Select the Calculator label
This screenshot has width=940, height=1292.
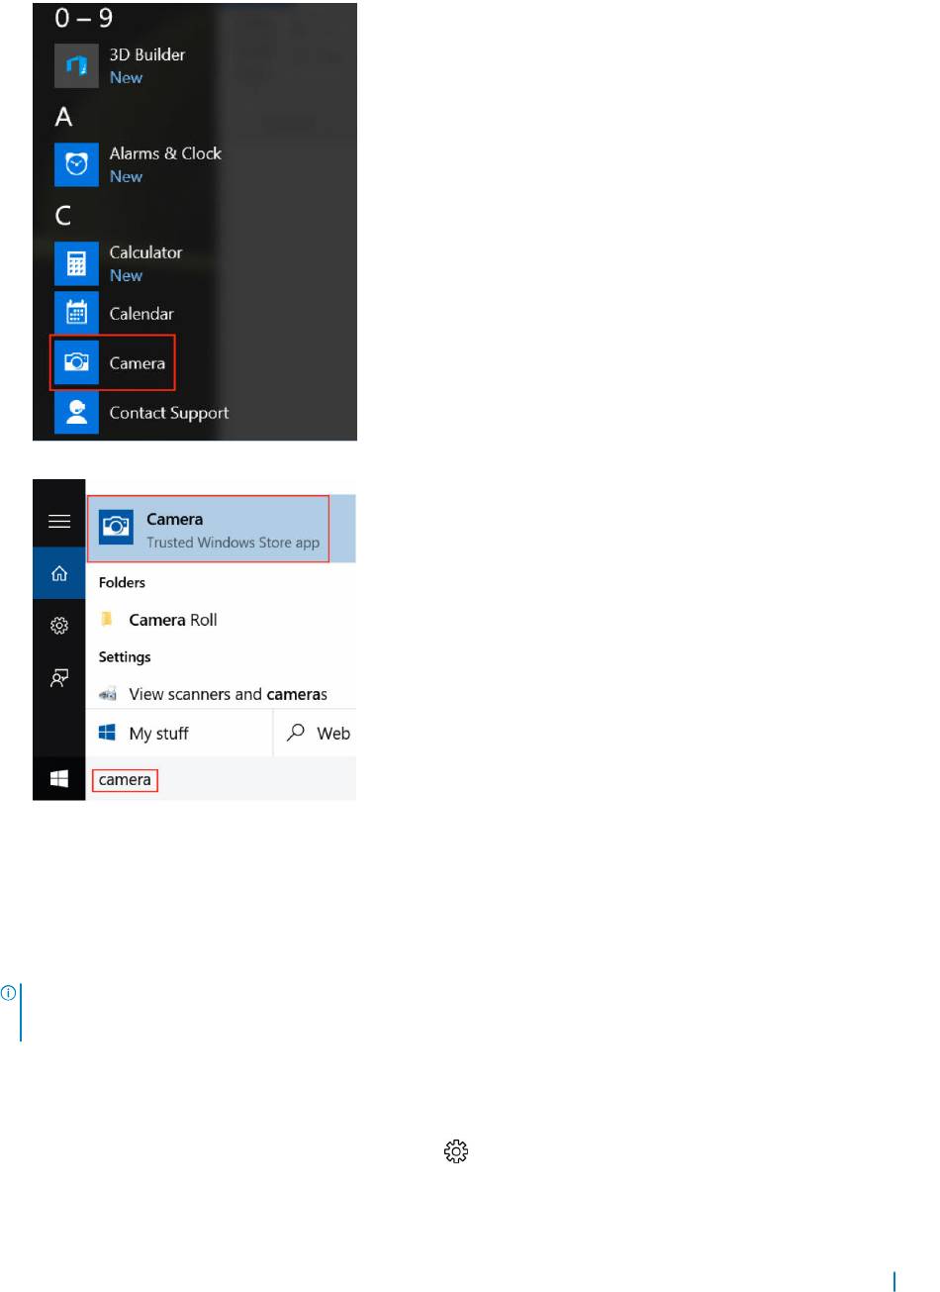[x=145, y=252]
